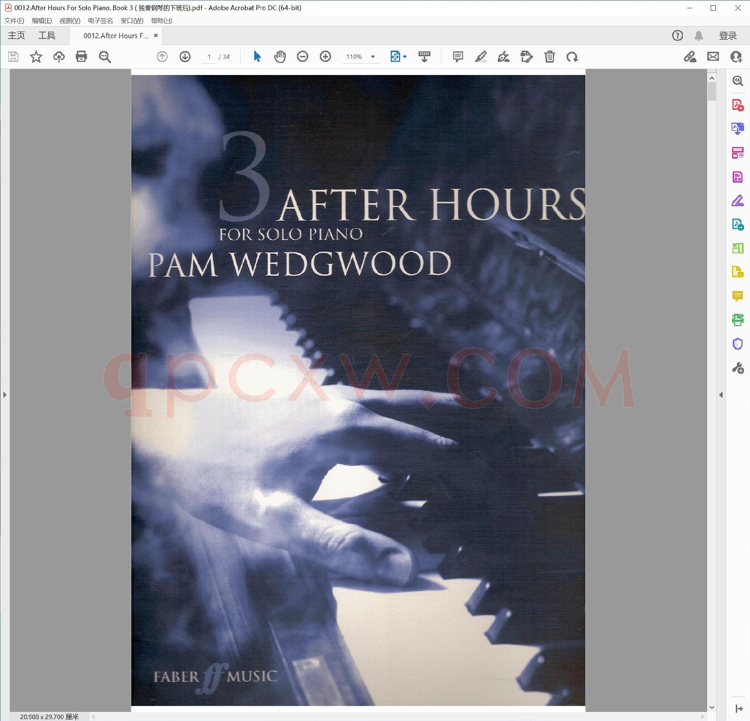Print the document with printer icon

tap(81, 57)
